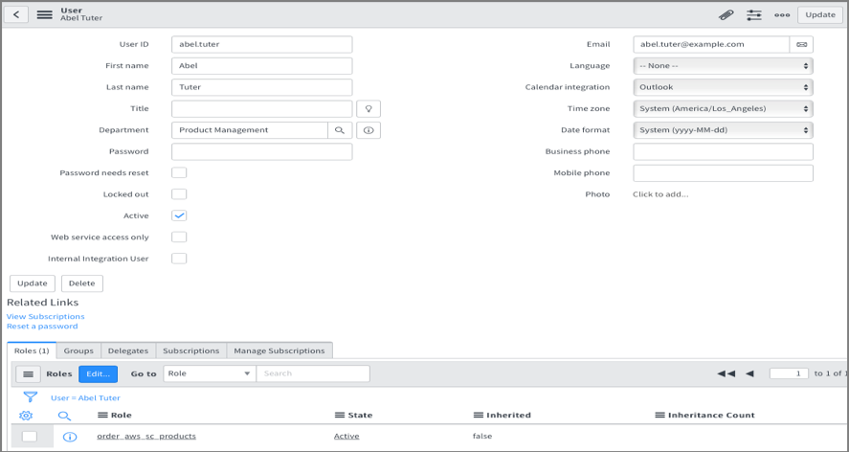The width and height of the screenshot is (849, 452).
Task: Open personalize form settings sliders icon
Action: click(x=754, y=14)
